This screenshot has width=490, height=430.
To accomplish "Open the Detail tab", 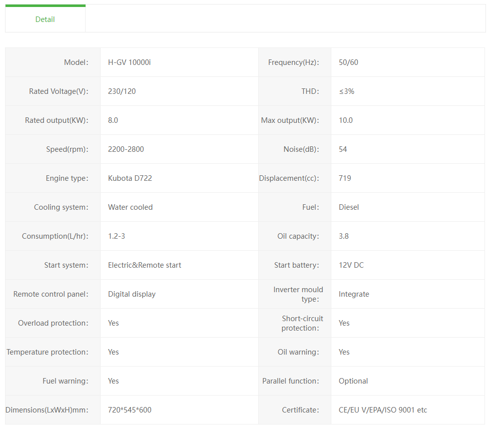I will [45, 19].
